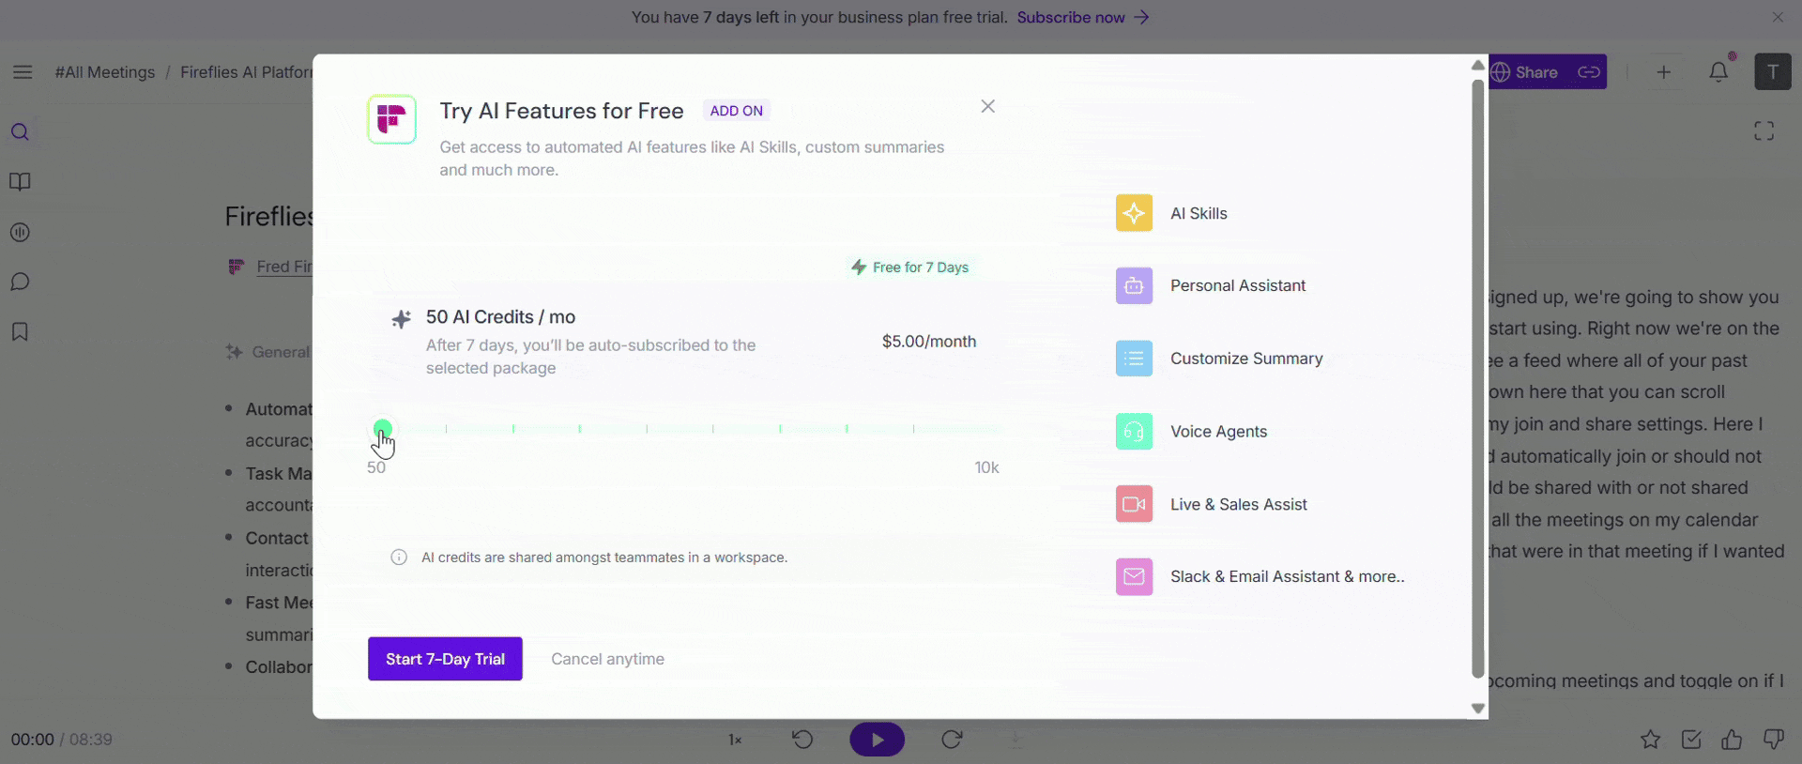
Task: Open the #All Meetings breadcrumb
Action: 105,72
